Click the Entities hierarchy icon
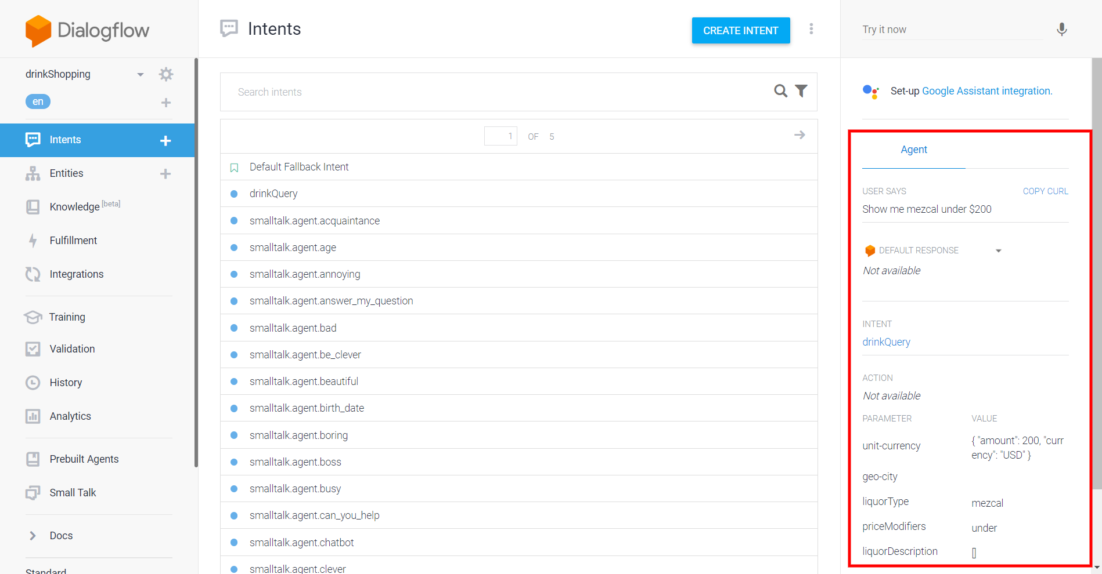The height and width of the screenshot is (574, 1102). [33, 173]
